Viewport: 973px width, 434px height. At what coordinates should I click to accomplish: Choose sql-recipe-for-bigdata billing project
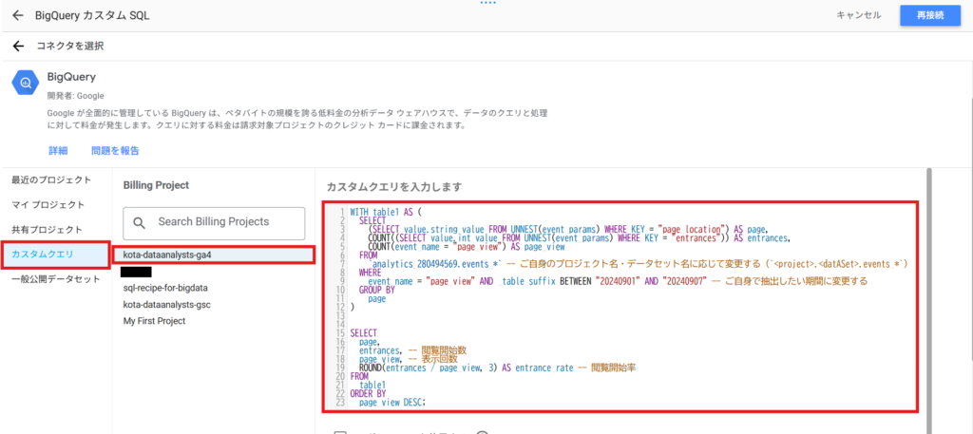pyautogui.click(x=165, y=289)
